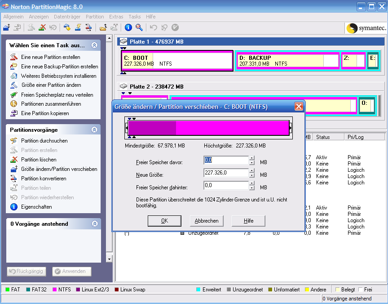Open the Allgemein menu
The image size is (388, 304).
[x=13, y=17]
